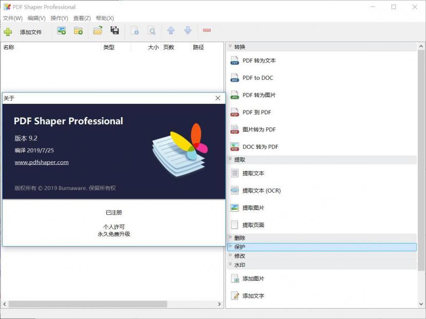Select the PDF 转为文本 conversion tool
The width and height of the screenshot is (426, 319).
259,60
